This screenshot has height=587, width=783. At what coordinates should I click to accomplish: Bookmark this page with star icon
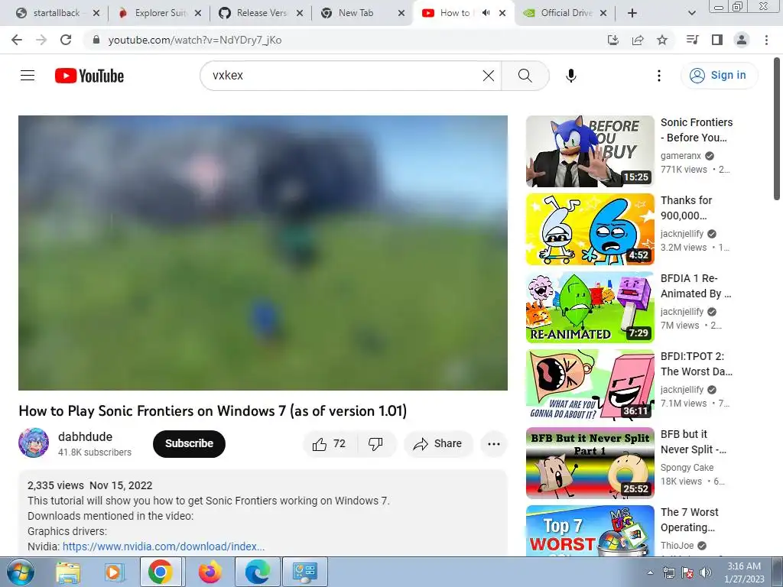pyautogui.click(x=662, y=40)
